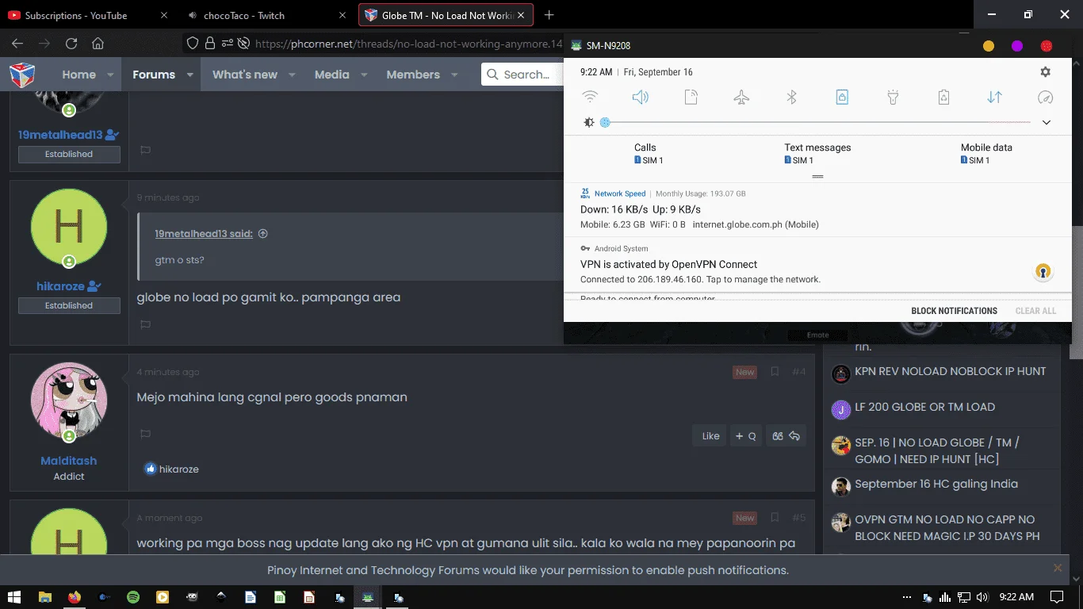Like Malditash's post
The height and width of the screenshot is (609, 1083).
[x=710, y=435]
